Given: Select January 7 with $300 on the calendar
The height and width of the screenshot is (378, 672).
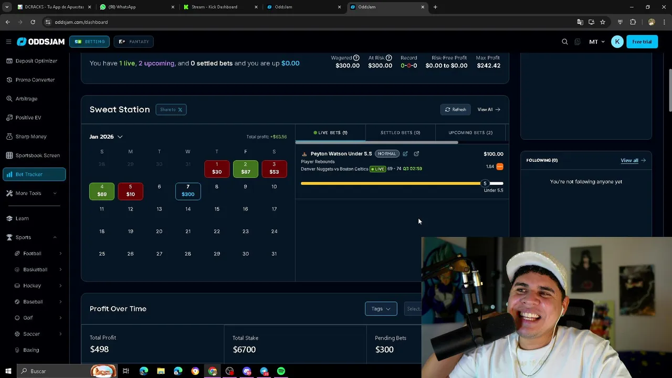Looking at the screenshot, I should pyautogui.click(x=188, y=191).
